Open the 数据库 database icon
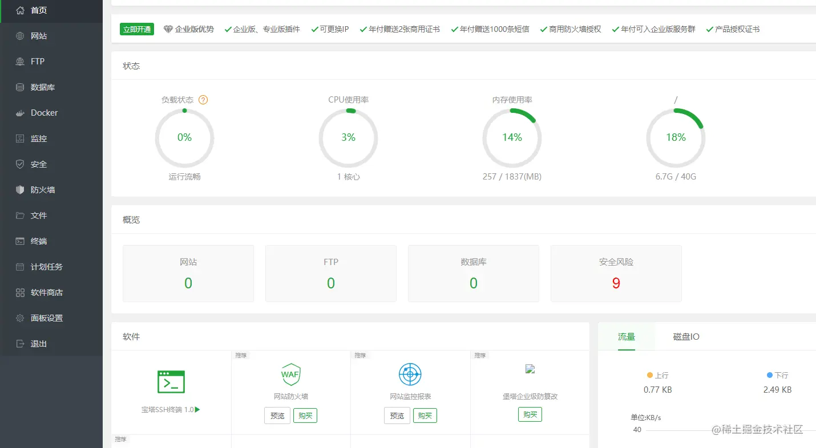The image size is (816, 448). pos(20,87)
